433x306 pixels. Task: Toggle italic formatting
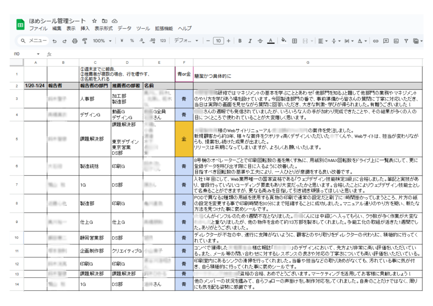(x=250, y=41)
